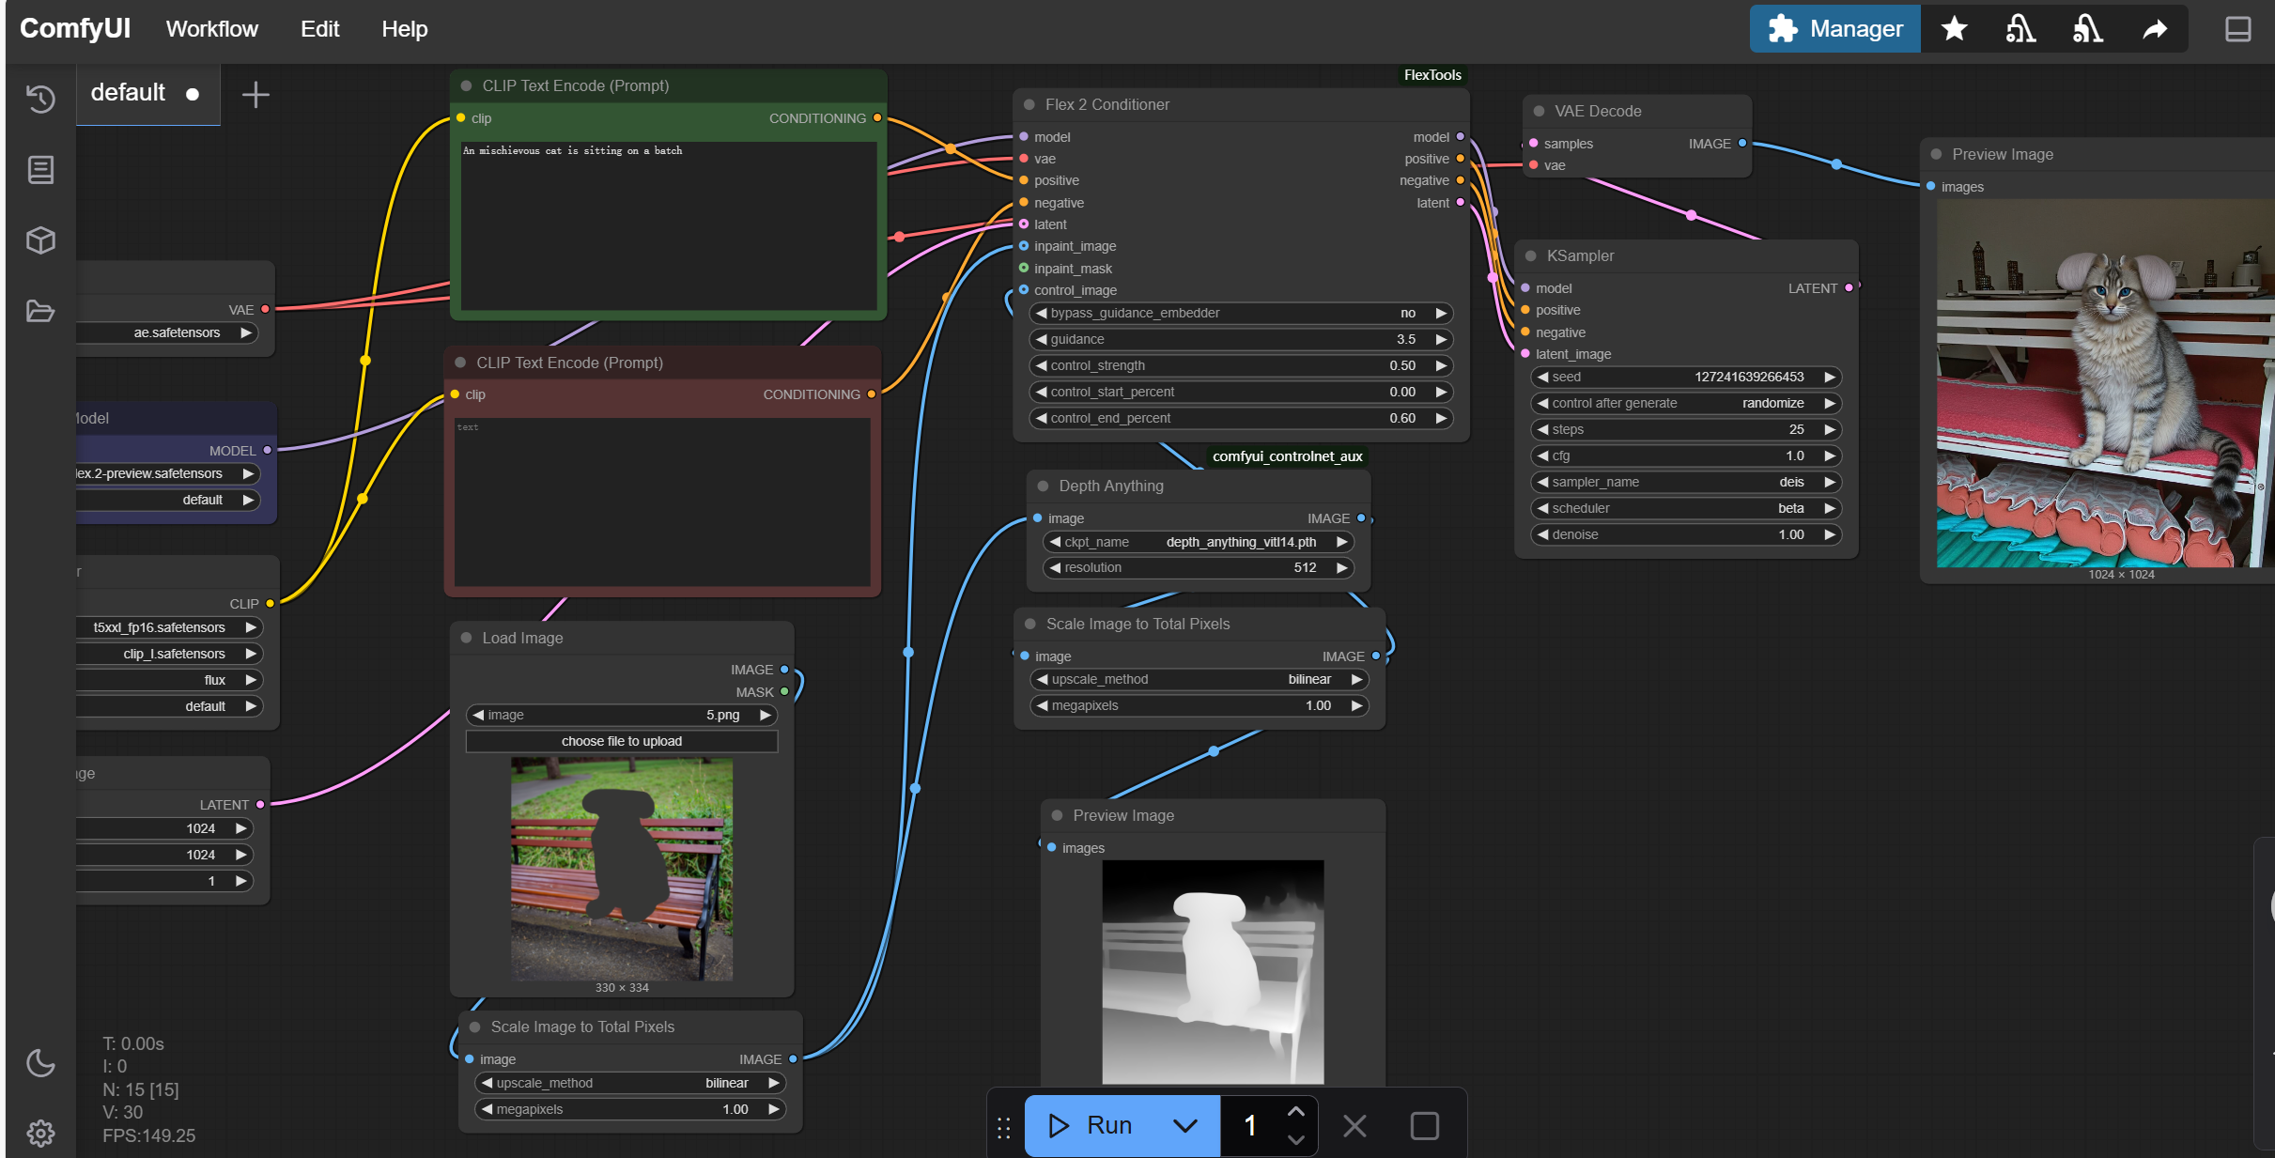Open the model library cube icon
This screenshot has height=1158, width=2275.
point(40,240)
